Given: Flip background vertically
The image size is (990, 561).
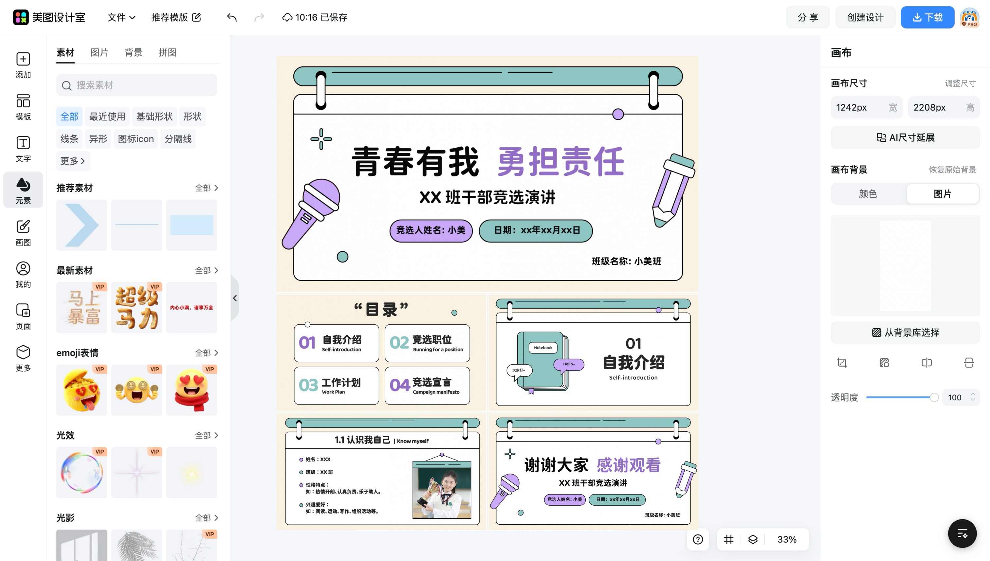Looking at the screenshot, I should click(x=969, y=363).
